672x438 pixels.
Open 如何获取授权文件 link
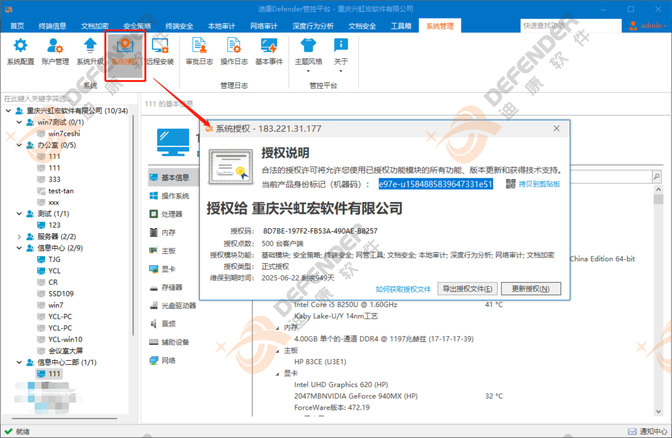coord(403,289)
